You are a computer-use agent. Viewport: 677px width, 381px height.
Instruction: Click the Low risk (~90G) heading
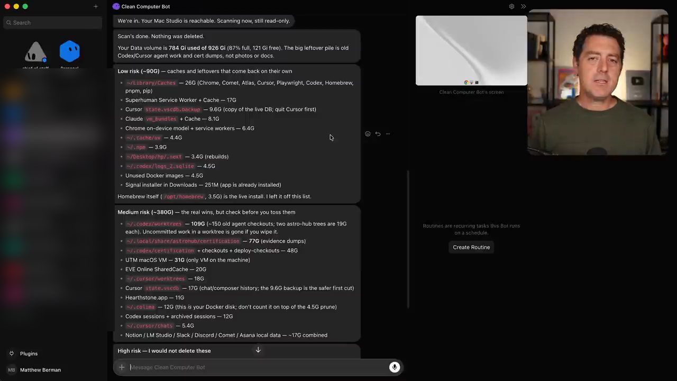click(x=139, y=71)
